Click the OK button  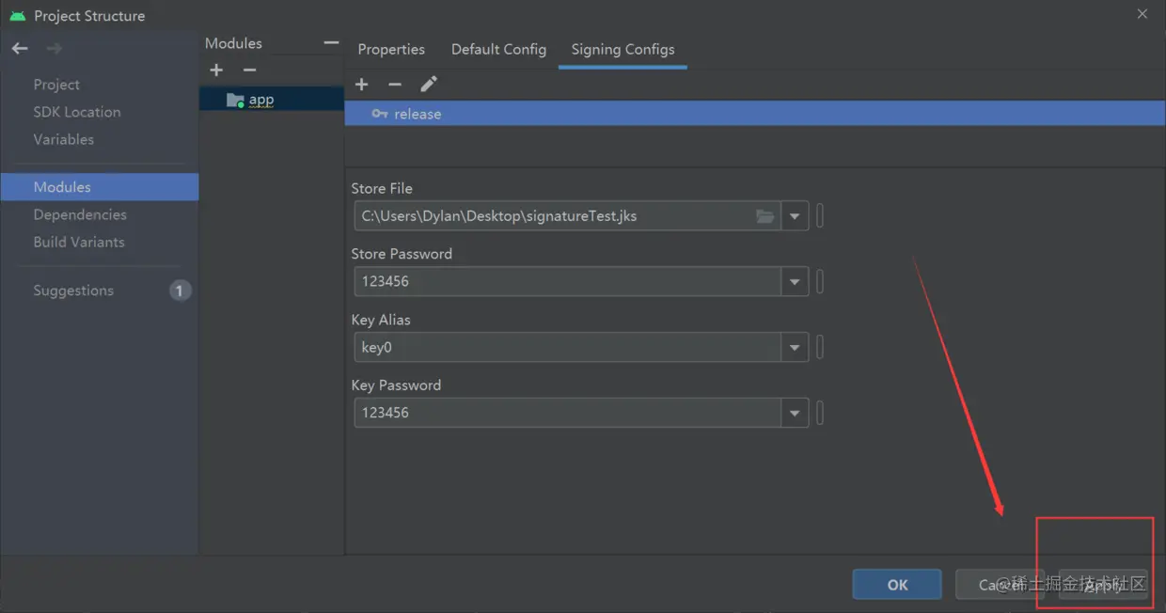tap(897, 585)
